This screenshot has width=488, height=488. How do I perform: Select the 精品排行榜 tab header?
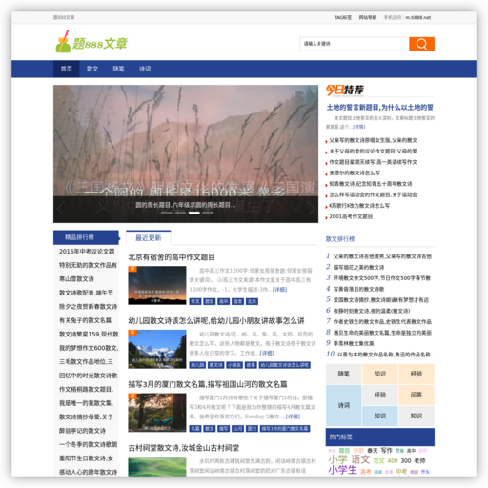86,237
